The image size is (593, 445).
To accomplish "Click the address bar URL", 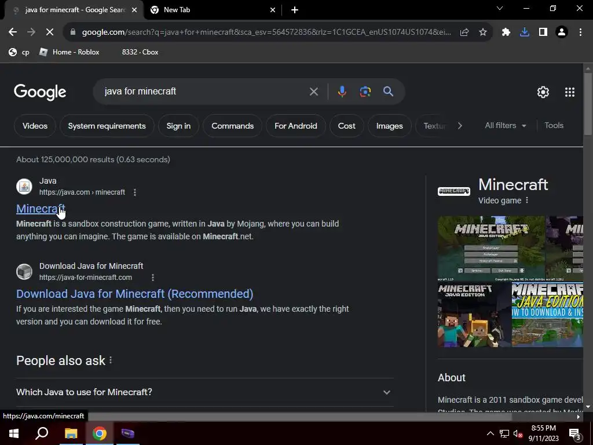I will point(266,32).
